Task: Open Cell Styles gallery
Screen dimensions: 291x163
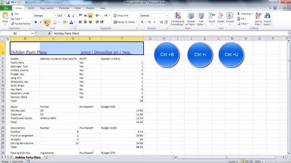Action: 201,19
